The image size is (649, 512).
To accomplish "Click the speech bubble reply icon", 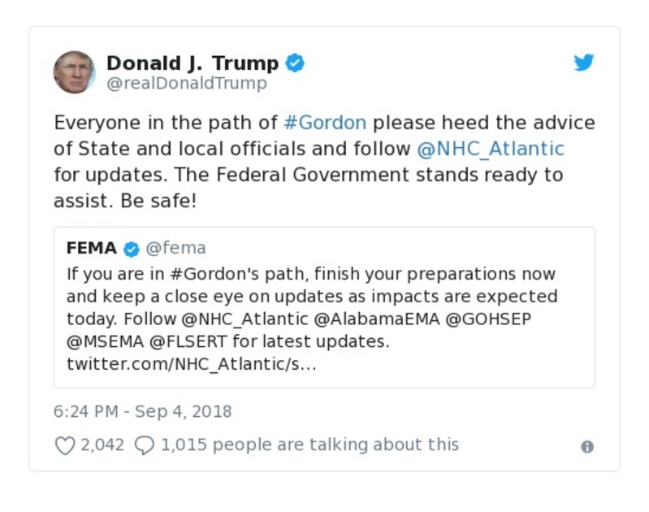I will coord(144,445).
